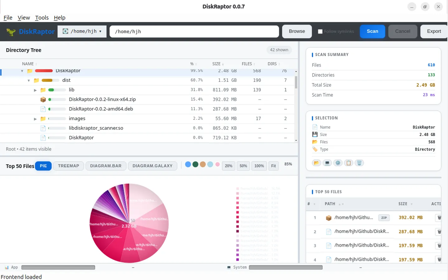Click folder icon of lib row
The width and height of the screenshot is (448, 280).
click(x=43, y=90)
